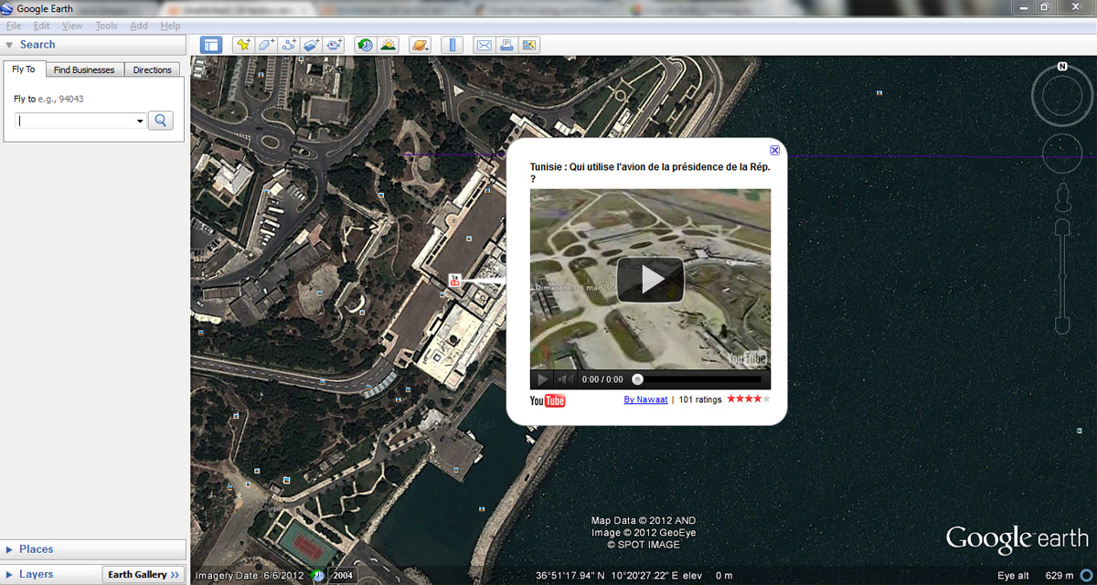Open the Help menu
Image resolution: width=1097 pixels, height=585 pixels.
coord(170,26)
